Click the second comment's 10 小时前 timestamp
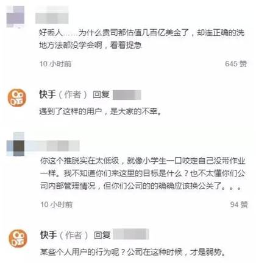This screenshot has width=256, height=266. 57,205
